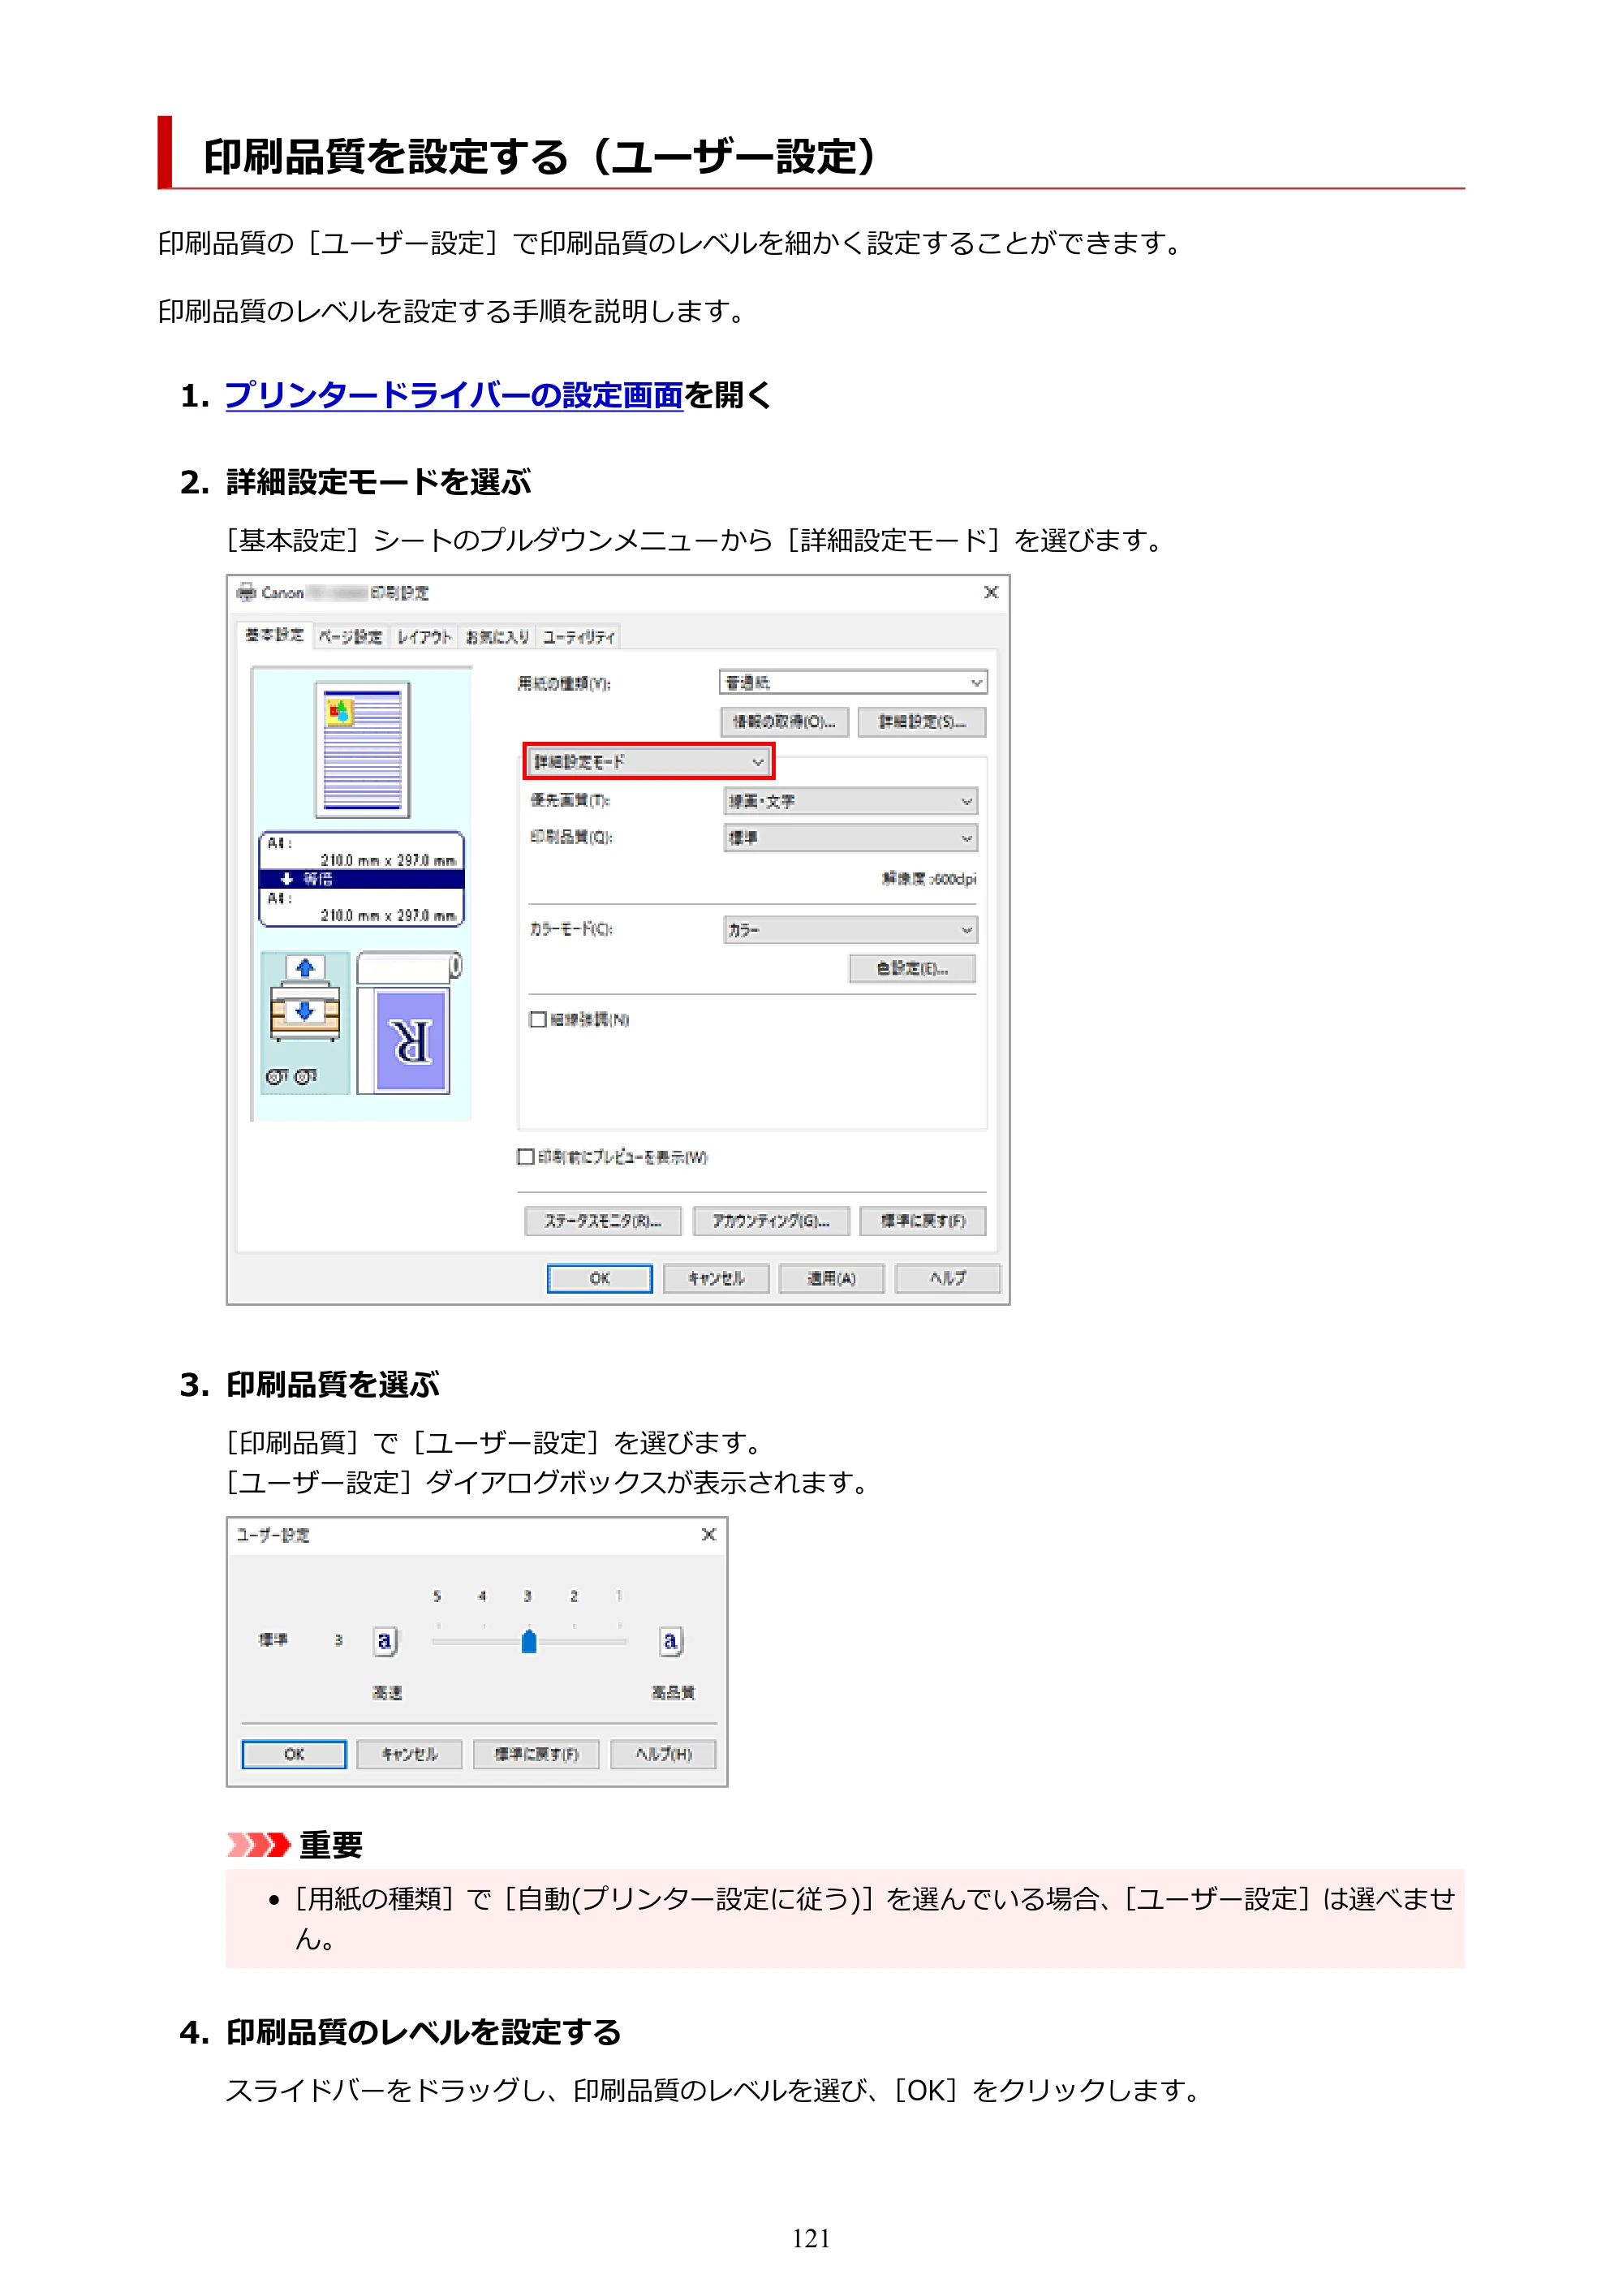Close the ユーザー設定 dialog
The width and height of the screenshot is (1623, 2296).
pyautogui.click(x=708, y=1534)
